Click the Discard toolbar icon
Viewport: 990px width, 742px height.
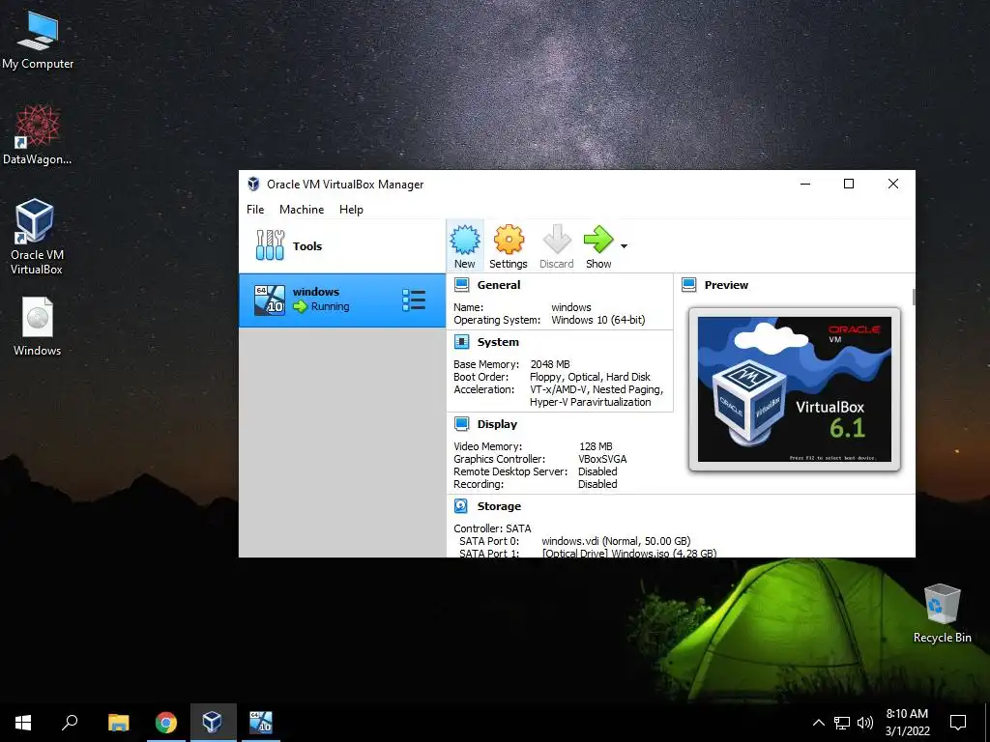[x=556, y=240]
